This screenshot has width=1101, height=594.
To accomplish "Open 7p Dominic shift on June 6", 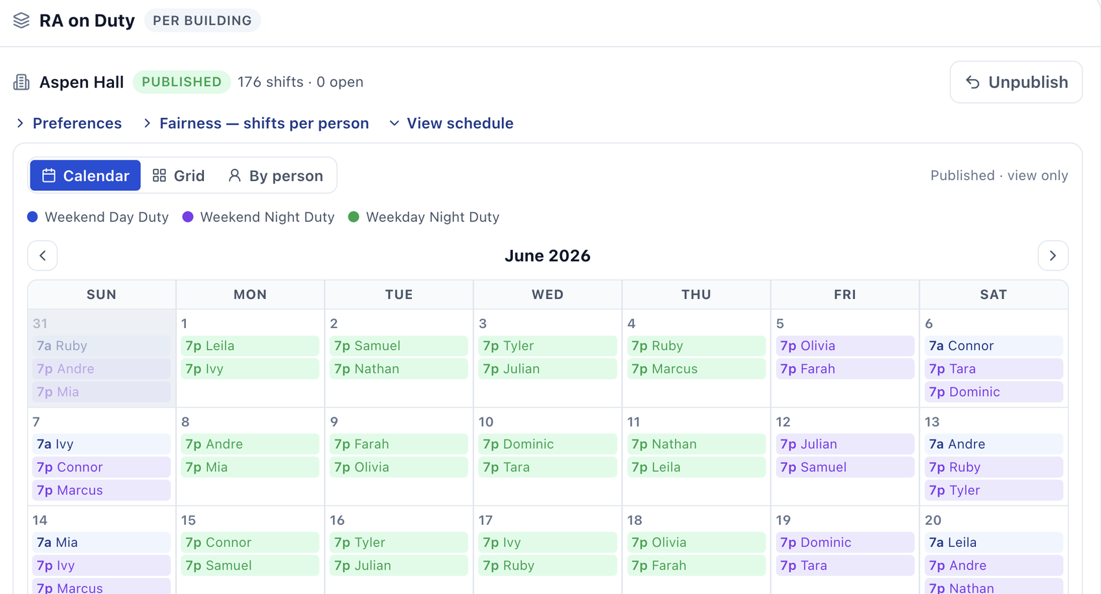I will coord(993,391).
